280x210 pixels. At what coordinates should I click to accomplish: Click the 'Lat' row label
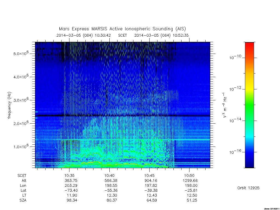(24, 190)
